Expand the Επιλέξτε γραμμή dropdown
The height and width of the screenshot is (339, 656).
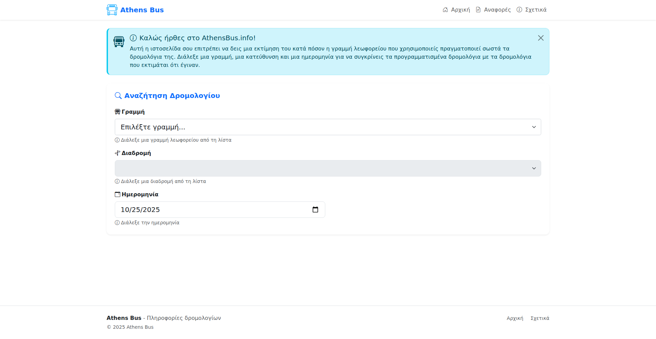328,127
